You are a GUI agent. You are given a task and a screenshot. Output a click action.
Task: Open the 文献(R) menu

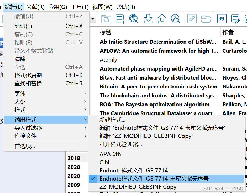(x=35, y=7)
